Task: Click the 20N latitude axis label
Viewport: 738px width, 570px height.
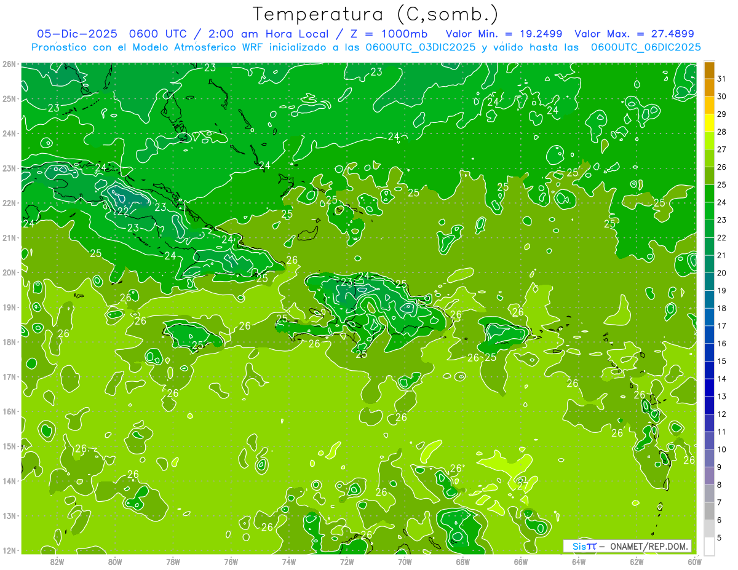Action: click(9, 272)
